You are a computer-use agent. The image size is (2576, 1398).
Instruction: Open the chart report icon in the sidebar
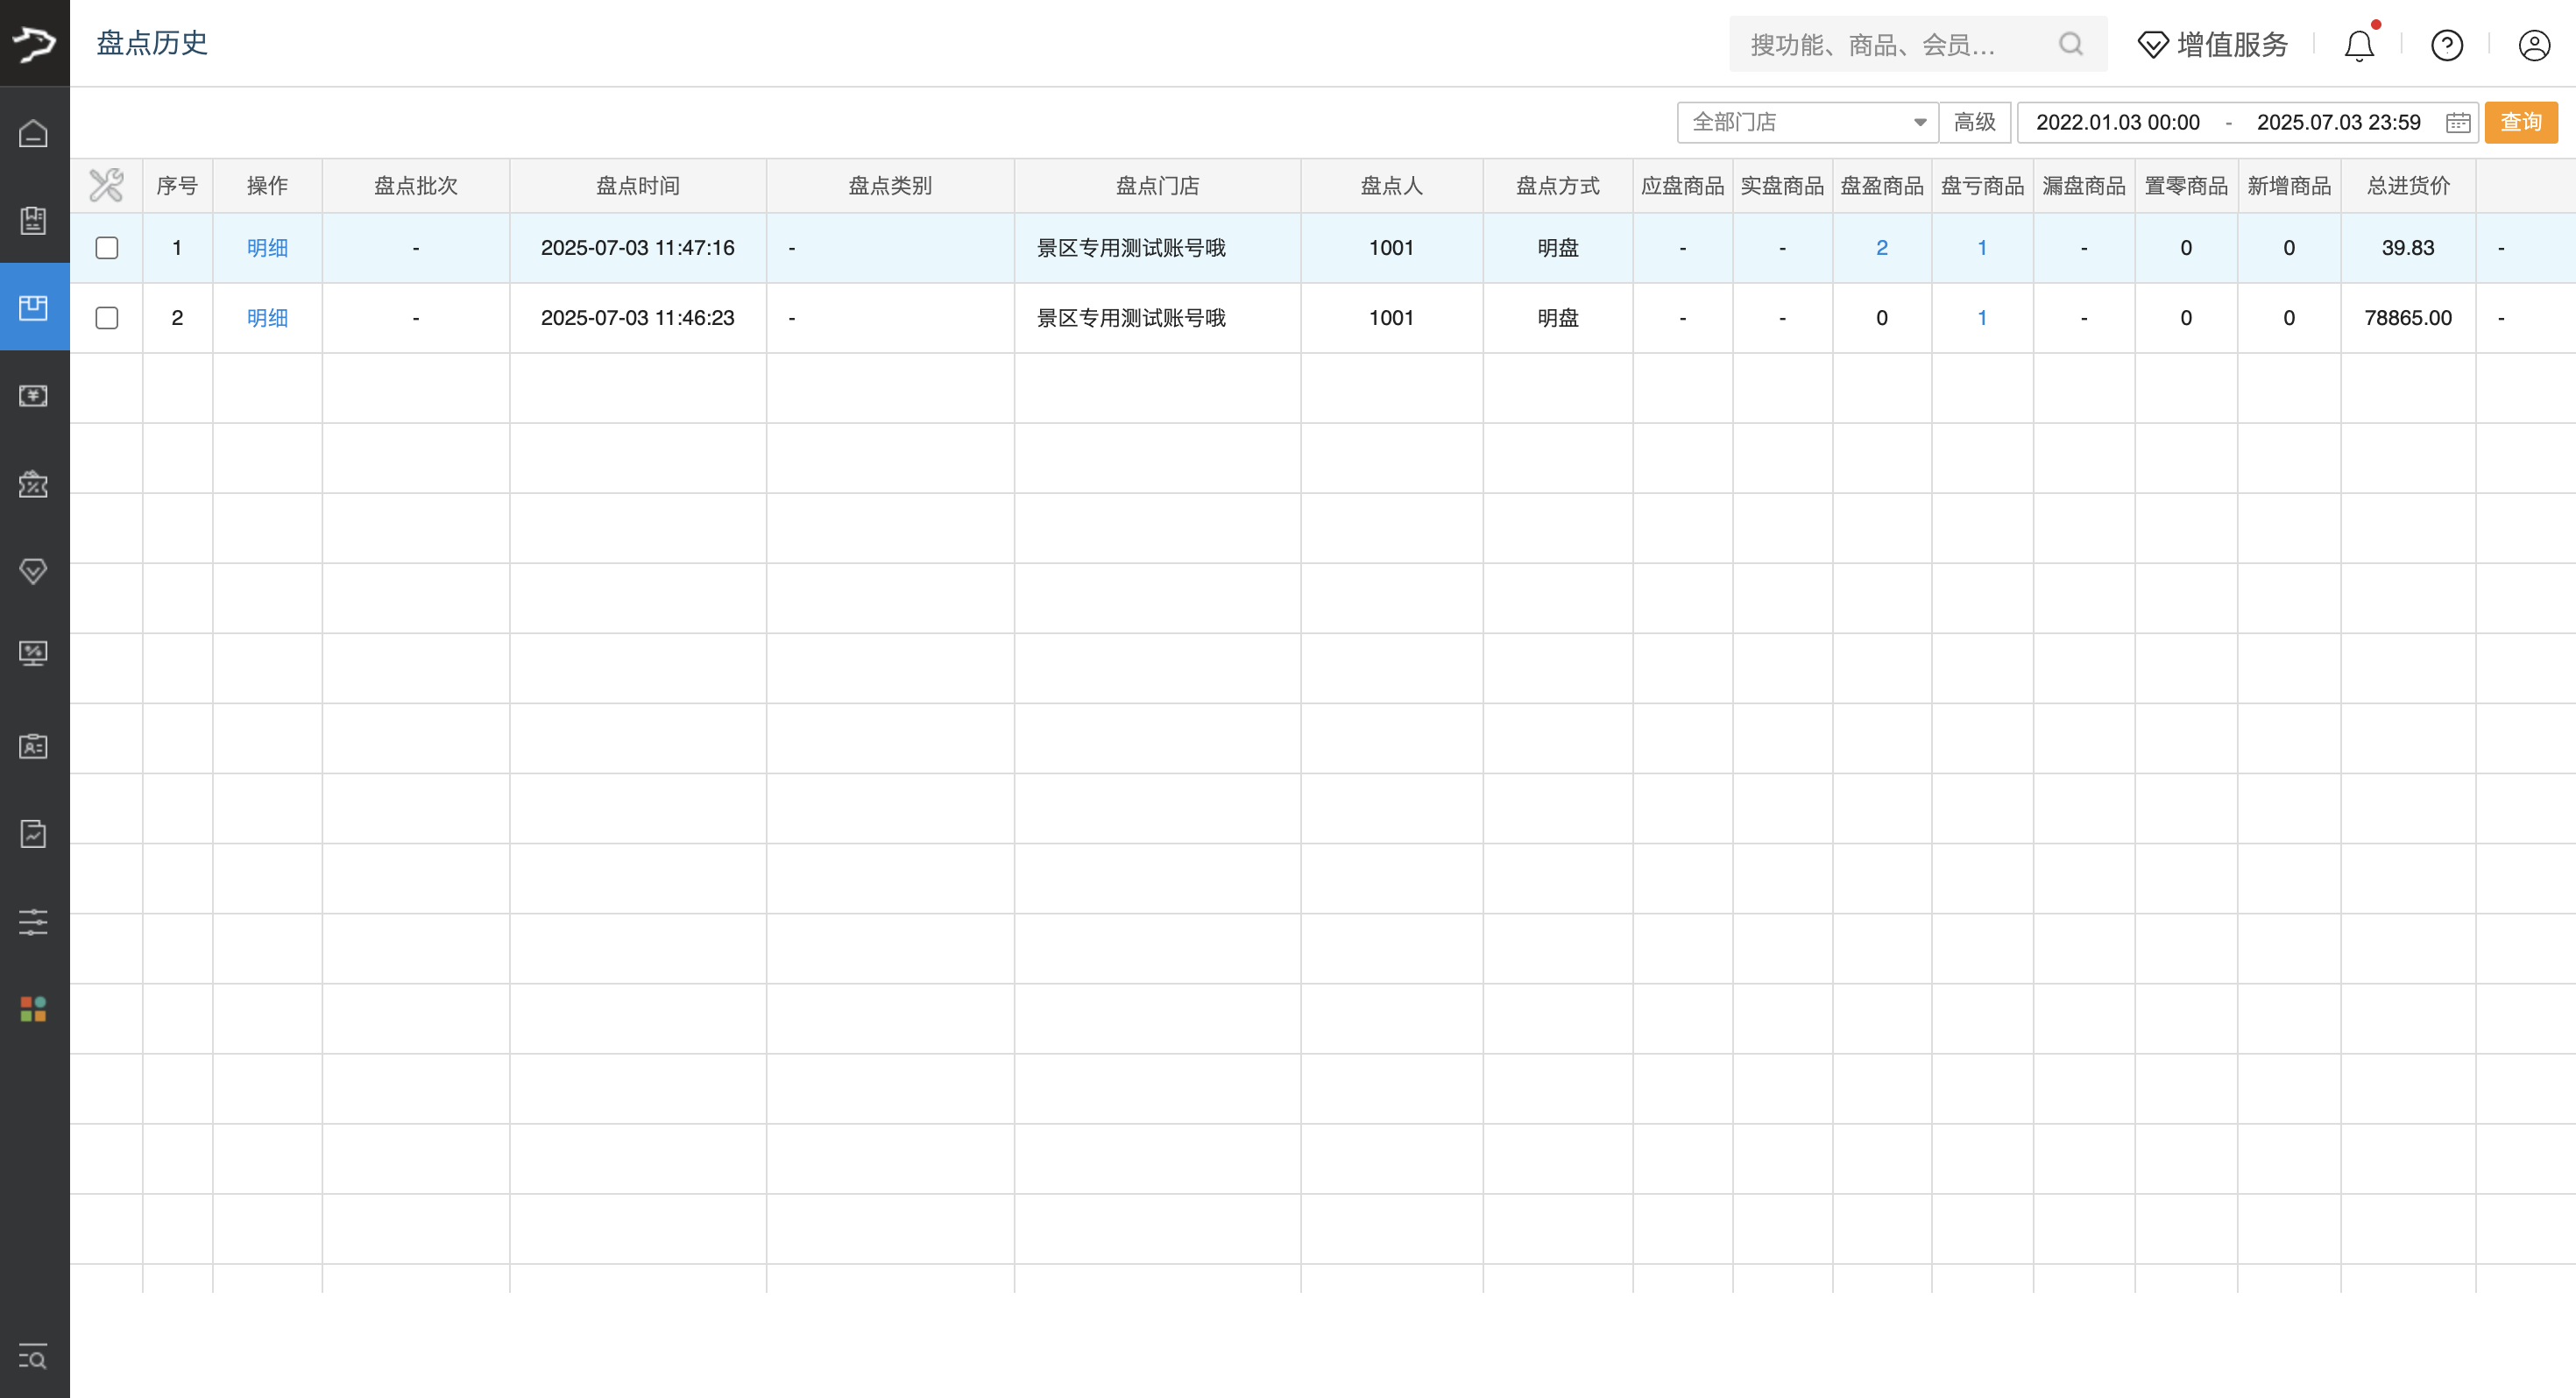click(34, 833)
